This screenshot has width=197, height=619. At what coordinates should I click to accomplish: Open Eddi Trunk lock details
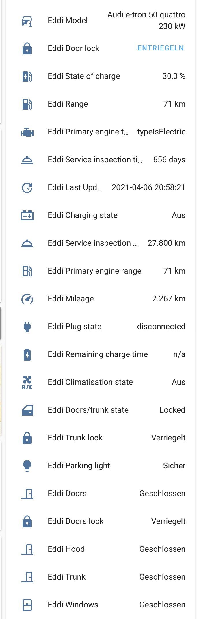(75, 438)
